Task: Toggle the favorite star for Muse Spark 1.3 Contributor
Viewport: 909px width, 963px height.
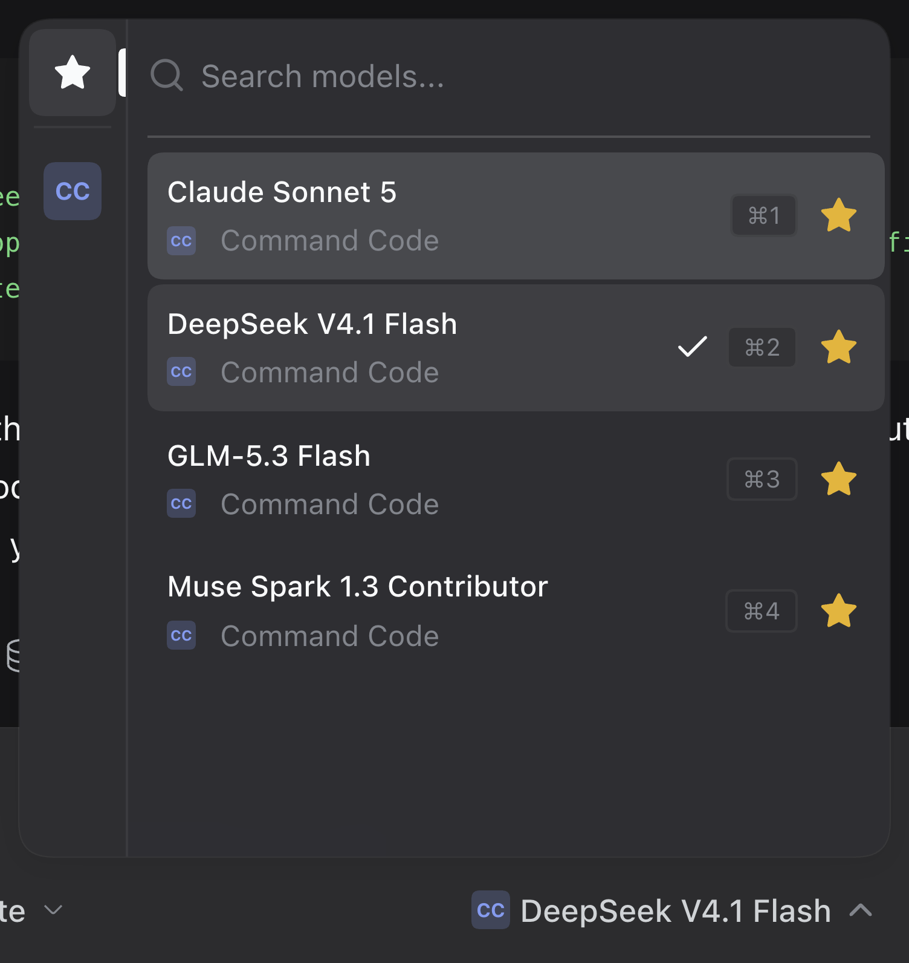Action: click(x=839, y=611)
